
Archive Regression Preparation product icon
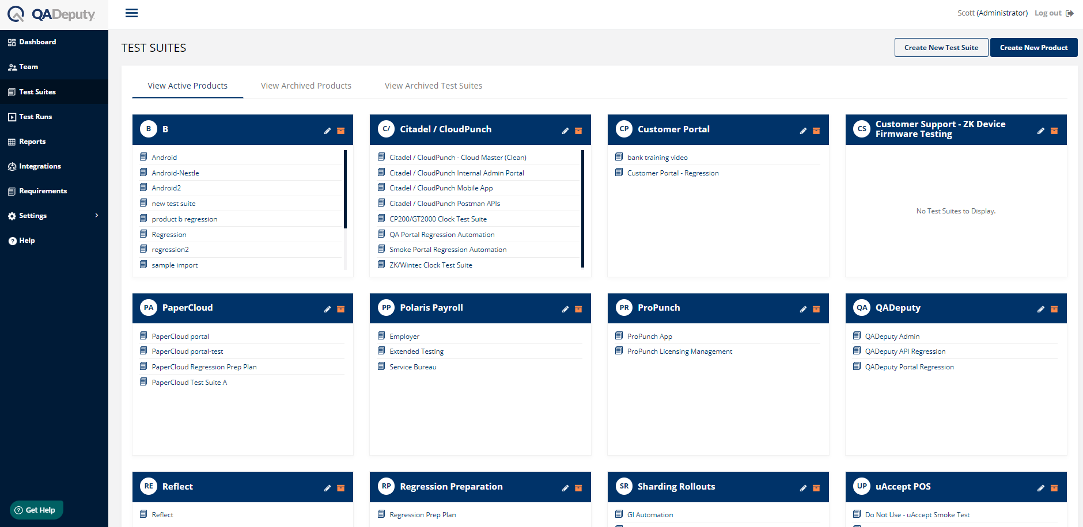coord(578,488)
